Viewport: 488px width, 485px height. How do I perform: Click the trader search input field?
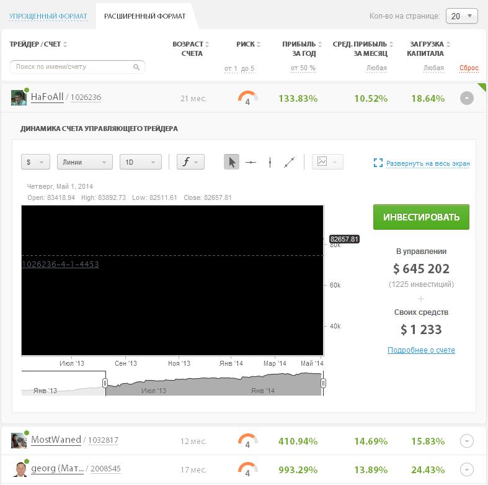click(x=77, y=67)
